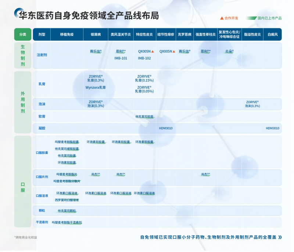Viewport: 294px width, 252px height.
Task: Click 赛乐信 in the 银屑病 column
Action: coord(96,51)
